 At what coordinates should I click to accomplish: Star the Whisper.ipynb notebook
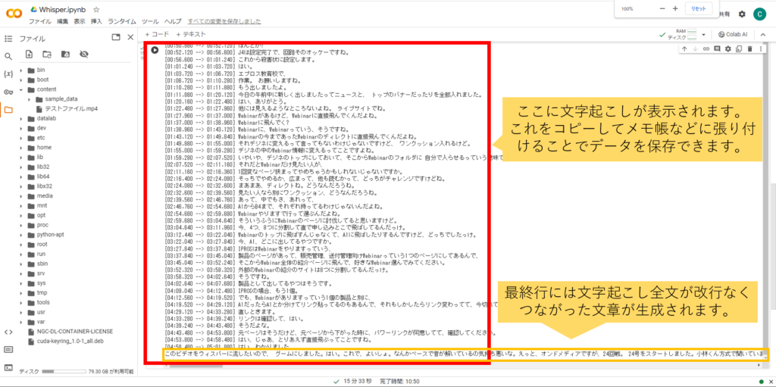coord(95,8)
